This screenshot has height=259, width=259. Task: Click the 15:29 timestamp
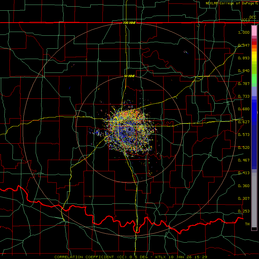point(201,257)
